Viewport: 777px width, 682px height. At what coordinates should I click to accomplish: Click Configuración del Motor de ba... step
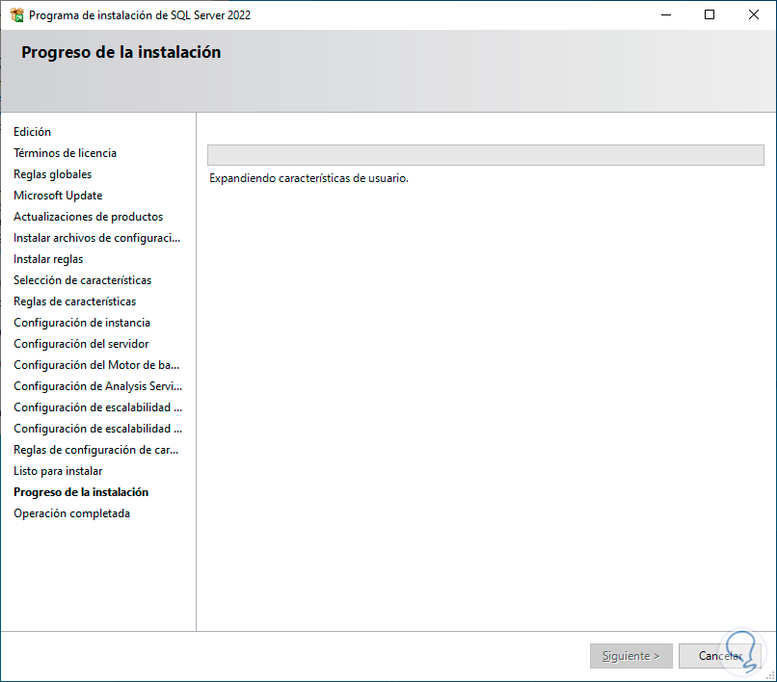click(x=96, y=365)
